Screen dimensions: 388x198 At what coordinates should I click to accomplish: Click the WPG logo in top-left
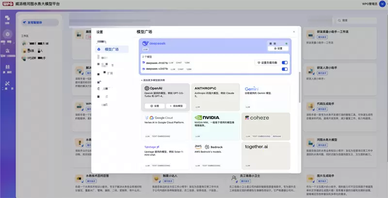point(7,3)
